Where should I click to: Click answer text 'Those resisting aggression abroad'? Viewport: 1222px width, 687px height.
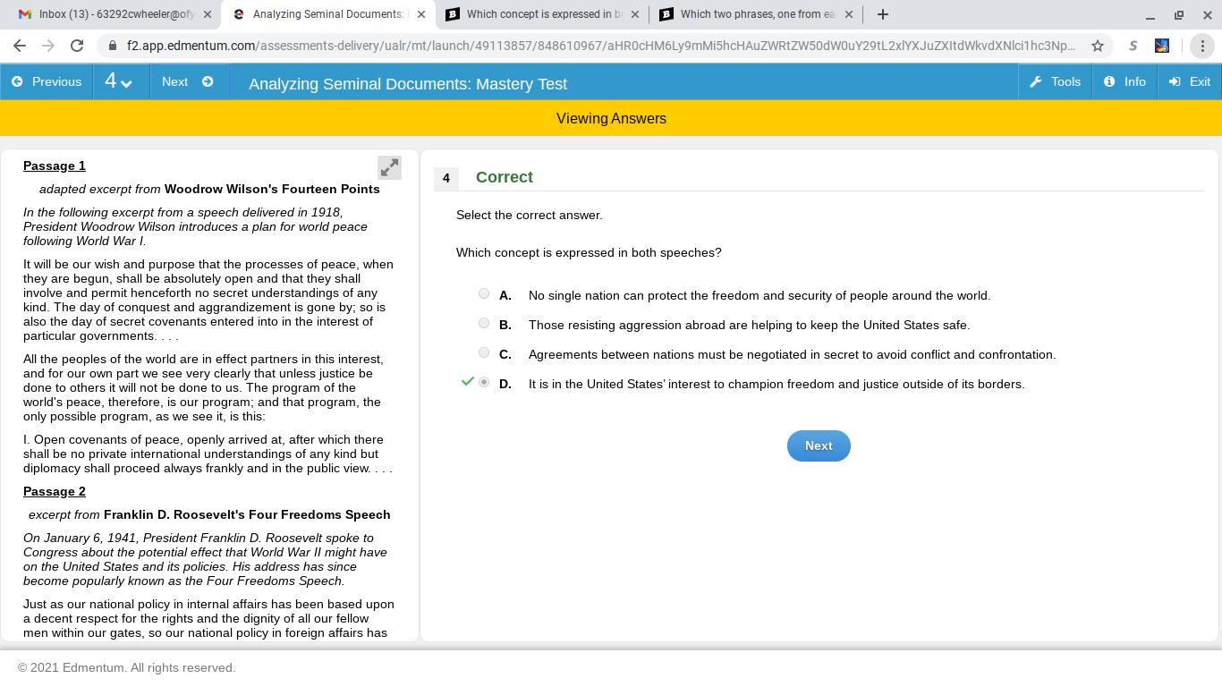pos(750,325)
